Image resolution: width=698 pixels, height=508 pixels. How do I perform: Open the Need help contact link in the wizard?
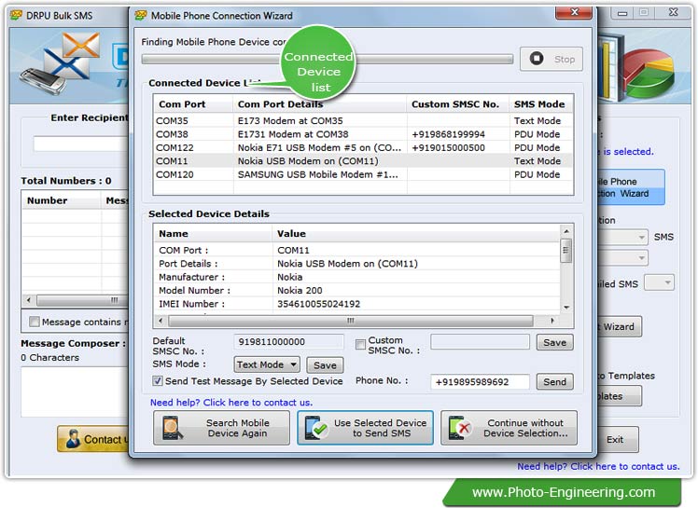tap(231, 403)
